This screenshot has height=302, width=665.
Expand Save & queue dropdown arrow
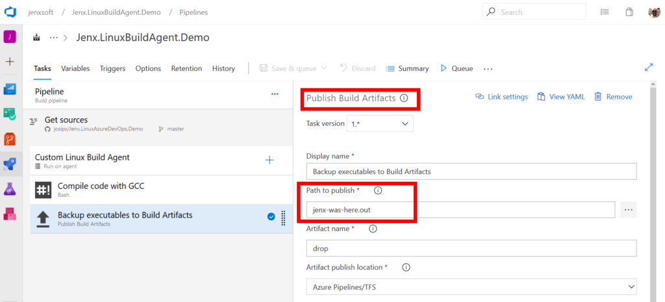point(324,68)
